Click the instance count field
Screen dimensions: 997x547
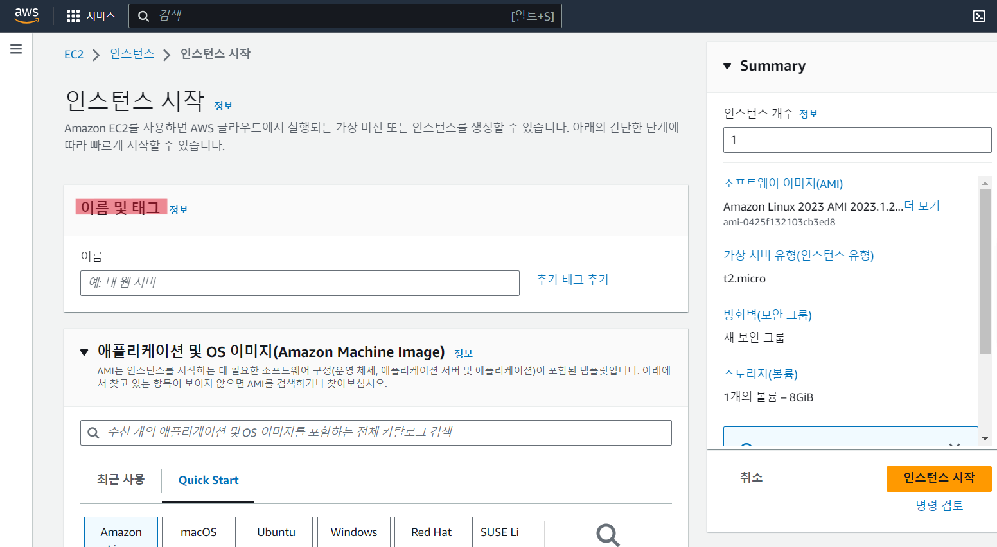857,140
